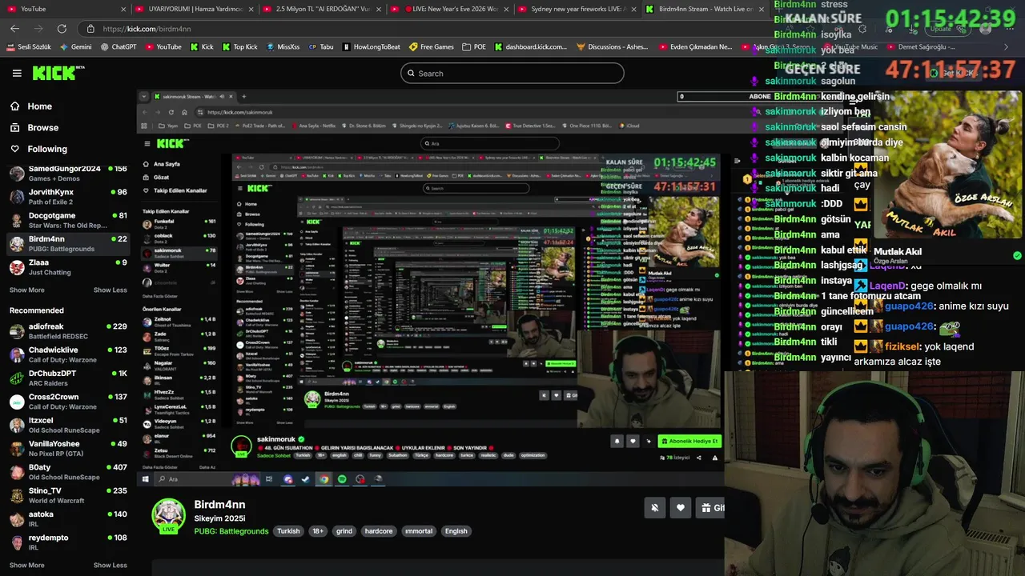Click Birdm4nn's channel avatar
The width and height of the screenshot is (1025, 576).
coord(168,516)
